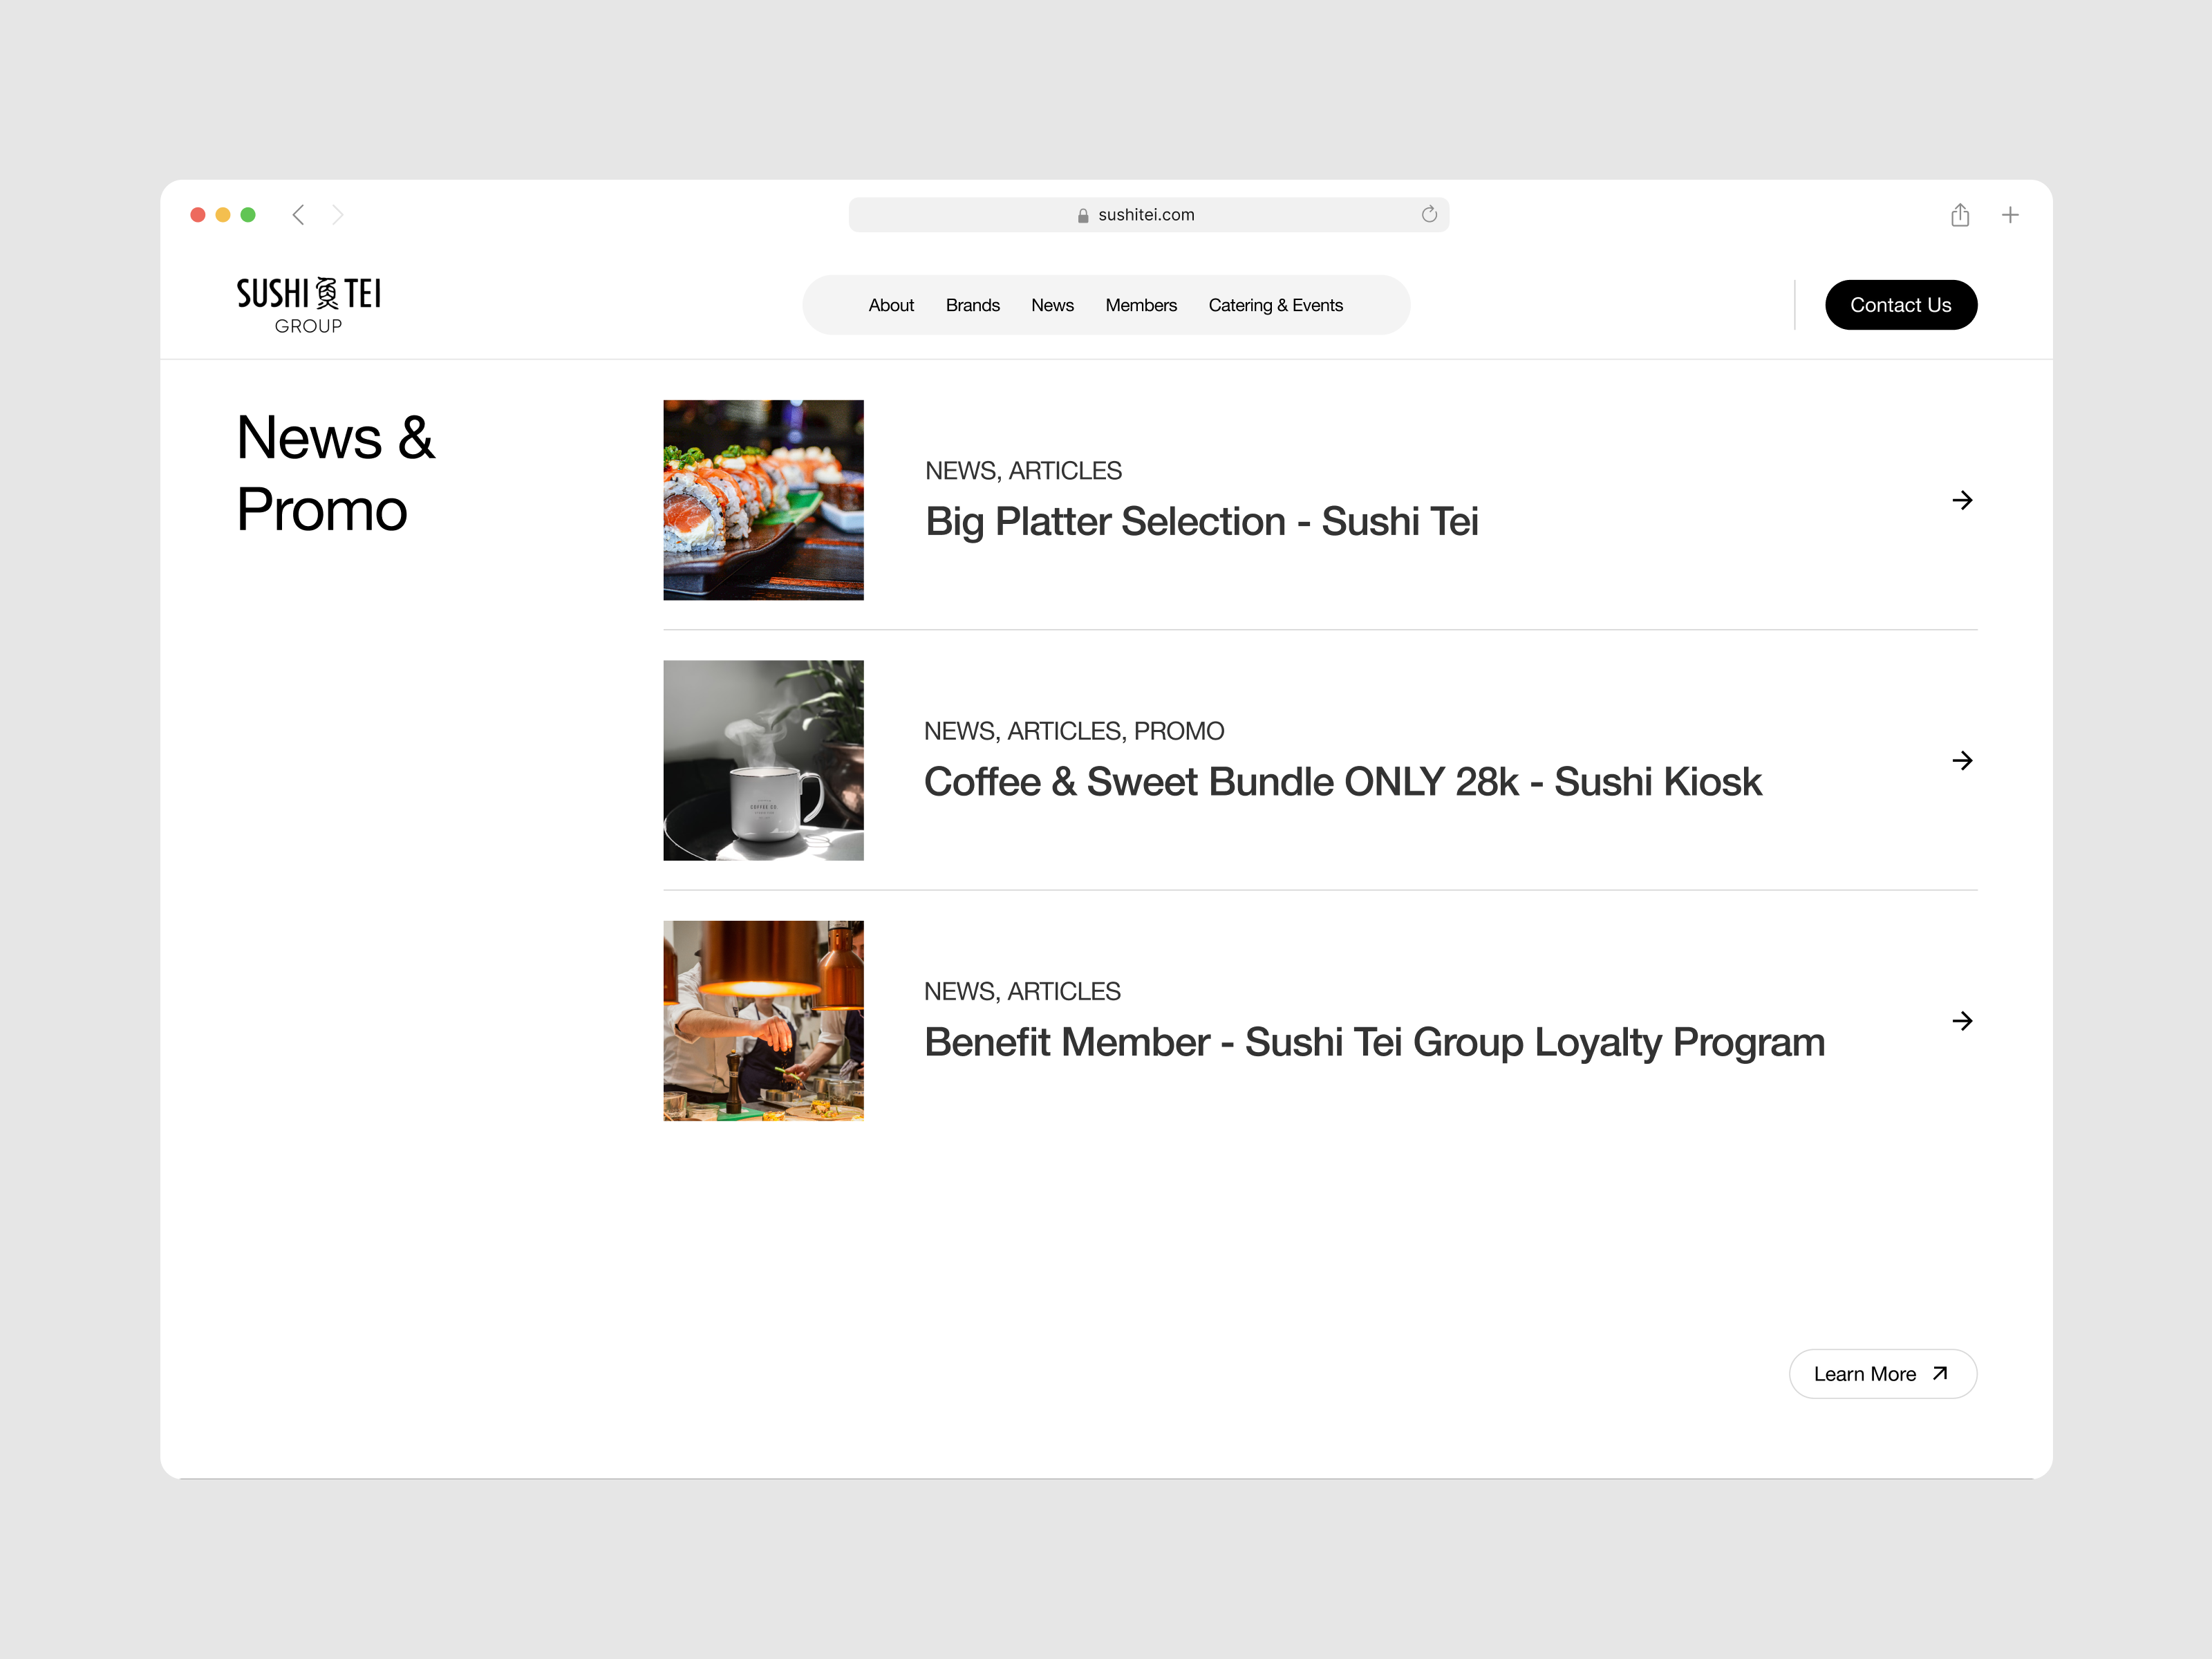Click the Contact Us button
The image size is (2212, 1659).
click(x=1901, y=305)
